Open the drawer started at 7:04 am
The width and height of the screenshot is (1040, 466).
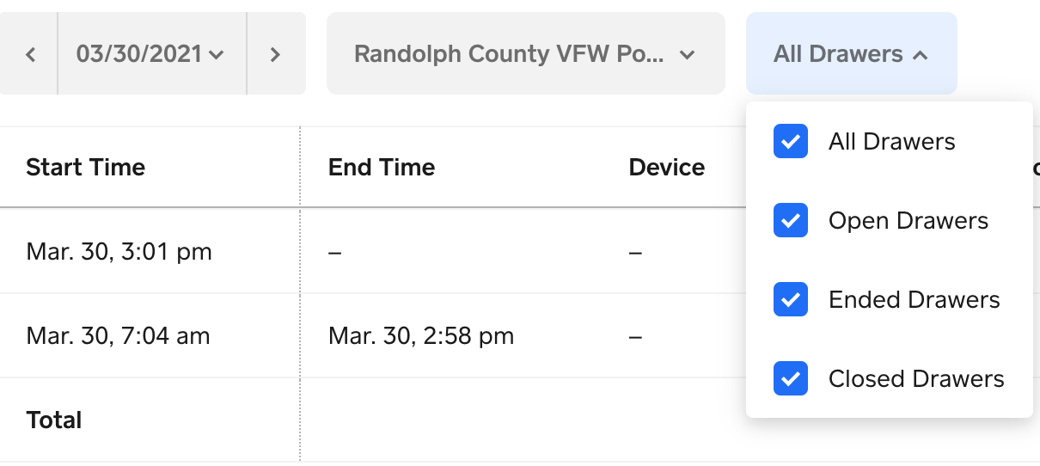tap(118, 335)
